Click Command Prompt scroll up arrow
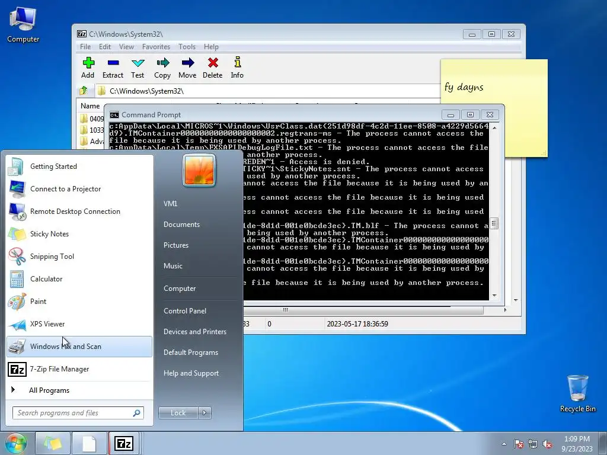The height and width of the screenshot is (455, 607). [494, 127]
